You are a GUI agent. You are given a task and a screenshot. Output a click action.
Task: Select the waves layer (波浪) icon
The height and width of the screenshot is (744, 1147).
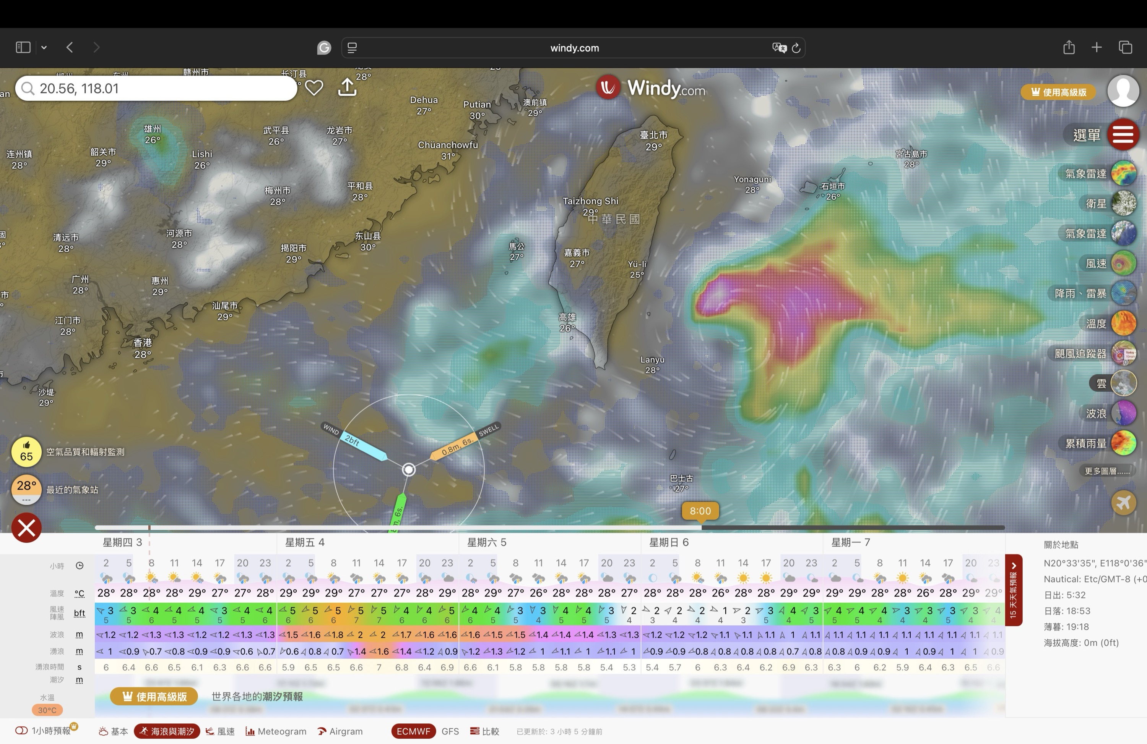[x=1123, y=413]
